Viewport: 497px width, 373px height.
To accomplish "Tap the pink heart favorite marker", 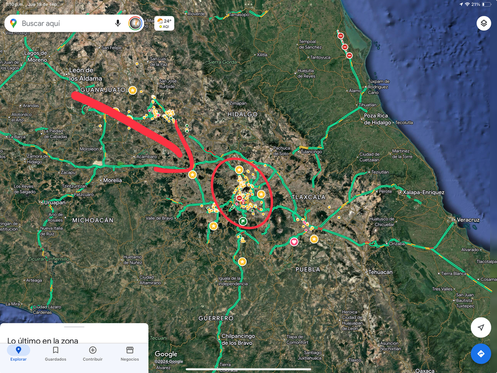I will coord(294,242).
